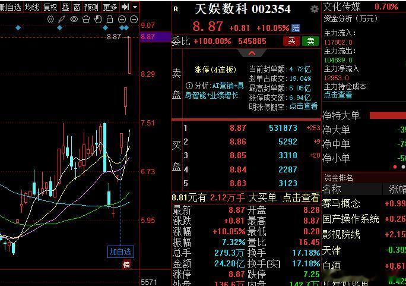Click 点击查看 for 大买单

coord(300,198)
